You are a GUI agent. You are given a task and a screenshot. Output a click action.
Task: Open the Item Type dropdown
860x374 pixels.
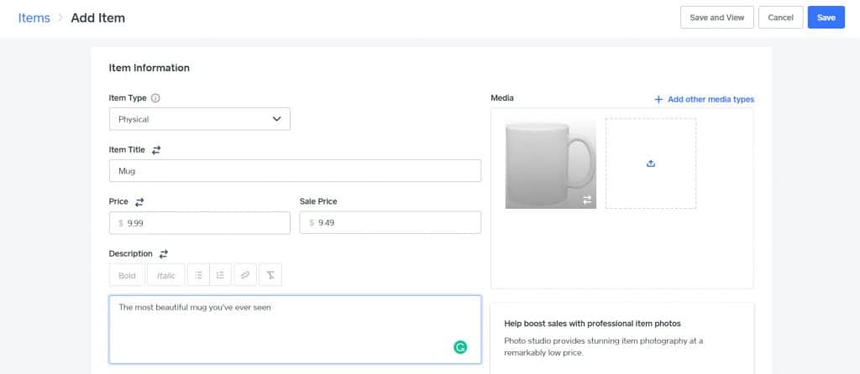200,119
